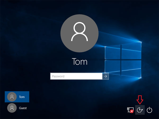
Task: Select Guest's small avatar in user list
Action: tap(12, 108)
